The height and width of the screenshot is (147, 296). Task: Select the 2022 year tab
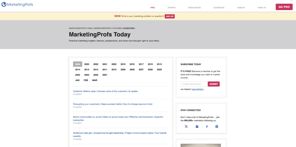[96, 64]
